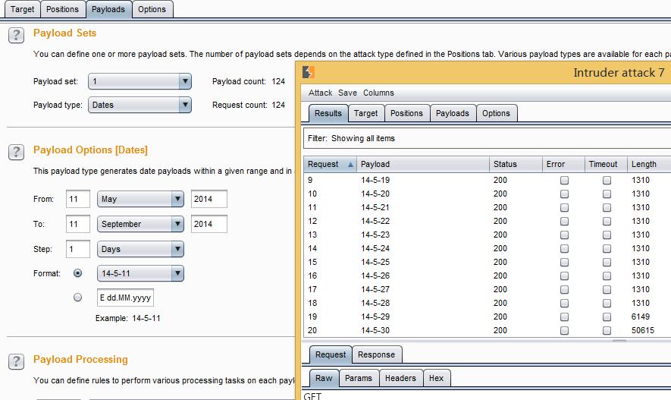Image resolution: width=671 pixels, height=400 pixels.
Task: Click the filter bar showing all items
Action: tap(485, 138)
